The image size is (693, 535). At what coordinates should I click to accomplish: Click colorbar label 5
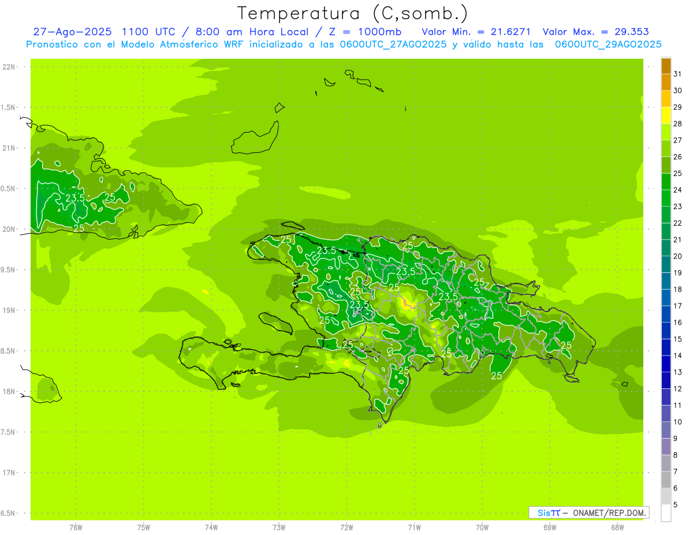click(676, 504)
